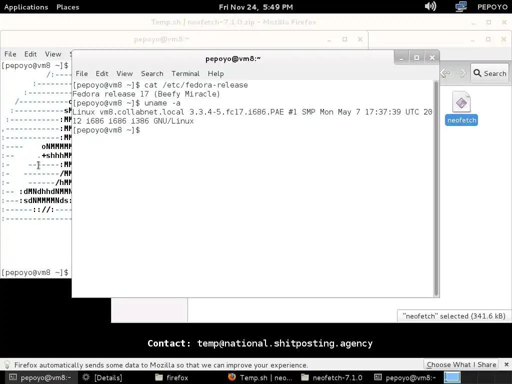Image resolution: width=512 pixels, height=384 pixels.
Task: Click the neofetch file name label
Action: click(461, 120)
